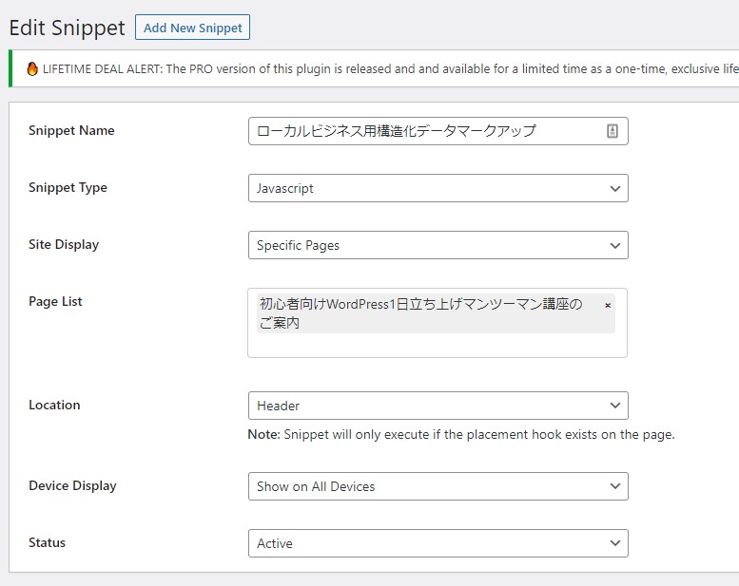Open the Status dropdown set to Active
This screenshot has height=586, width=739.
pos(438,543)
